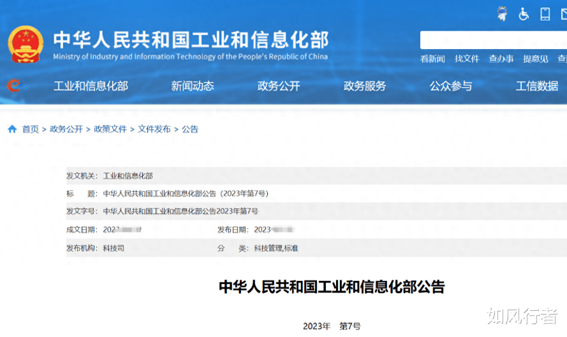This screenshot has height=337, width=567.
Task: Click the 发布日期 value
Action: pyautogui.click(x=274, y=230)
